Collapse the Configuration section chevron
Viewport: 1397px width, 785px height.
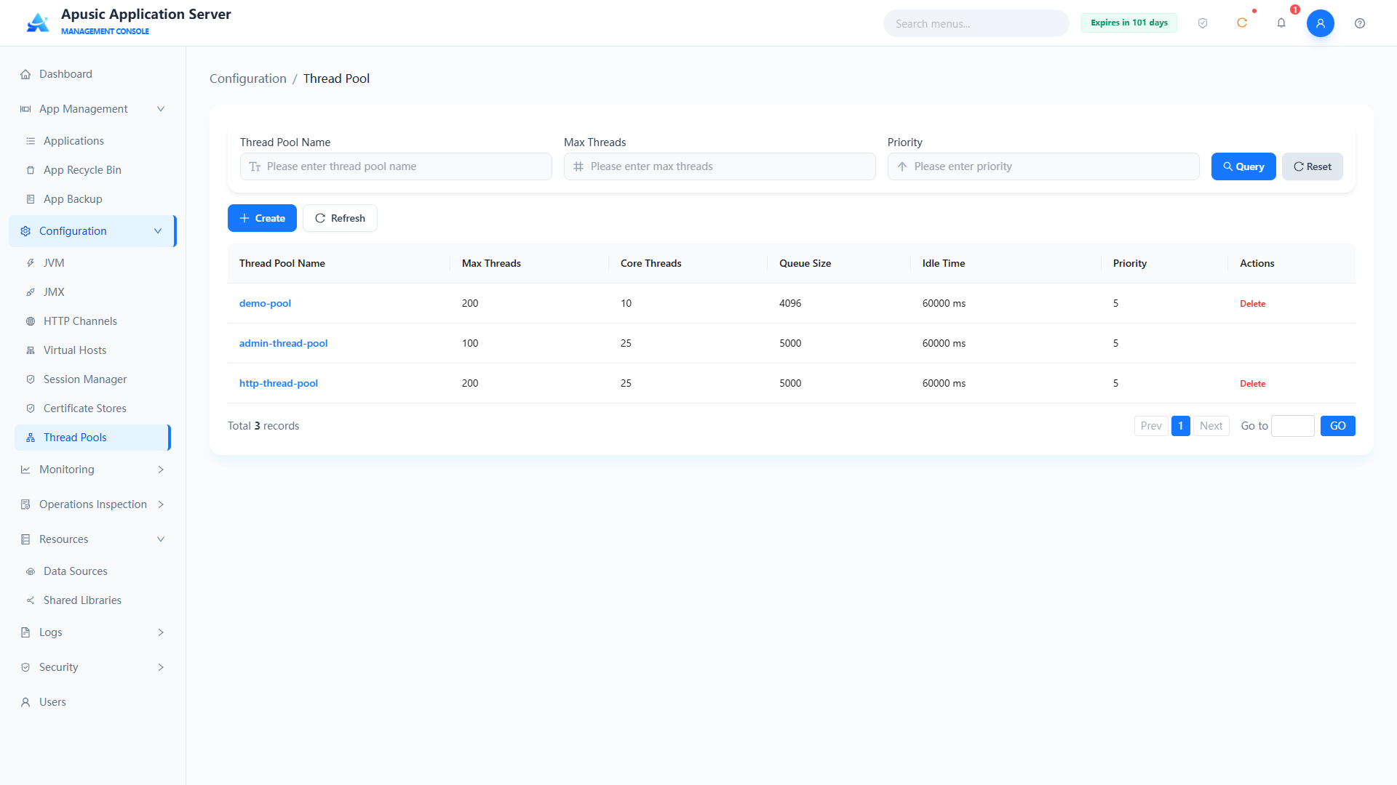(158, 231)
